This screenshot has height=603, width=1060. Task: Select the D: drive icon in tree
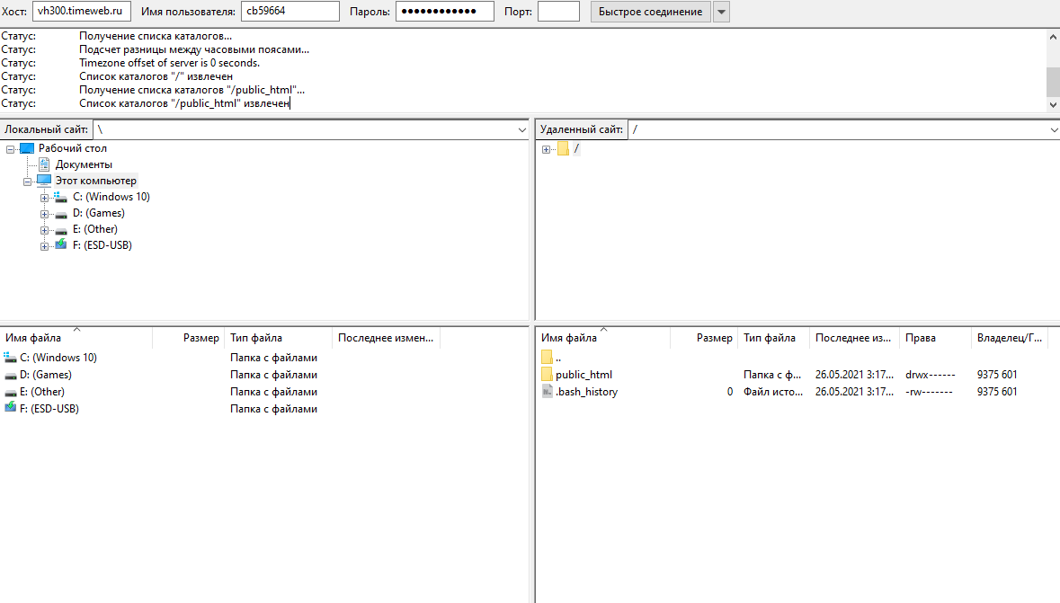coord(61,214)
